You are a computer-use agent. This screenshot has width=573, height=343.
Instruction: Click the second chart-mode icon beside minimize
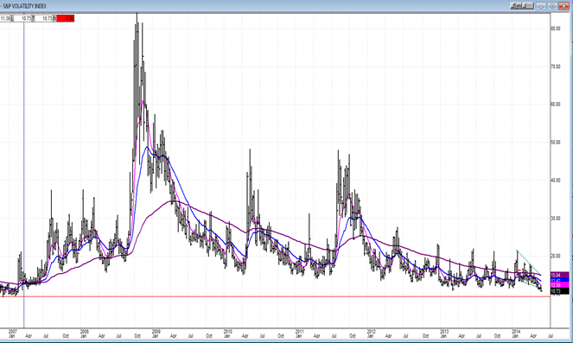click(528, 6)
